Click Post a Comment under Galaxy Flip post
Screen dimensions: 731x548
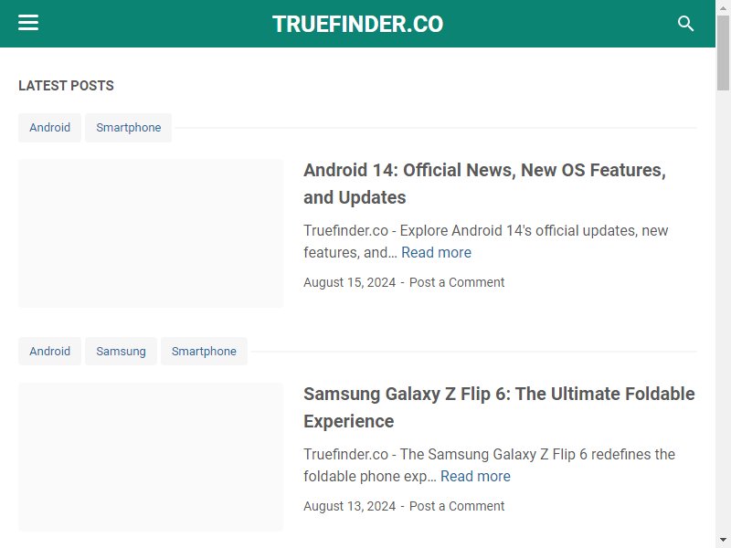(x=457, y=506)
